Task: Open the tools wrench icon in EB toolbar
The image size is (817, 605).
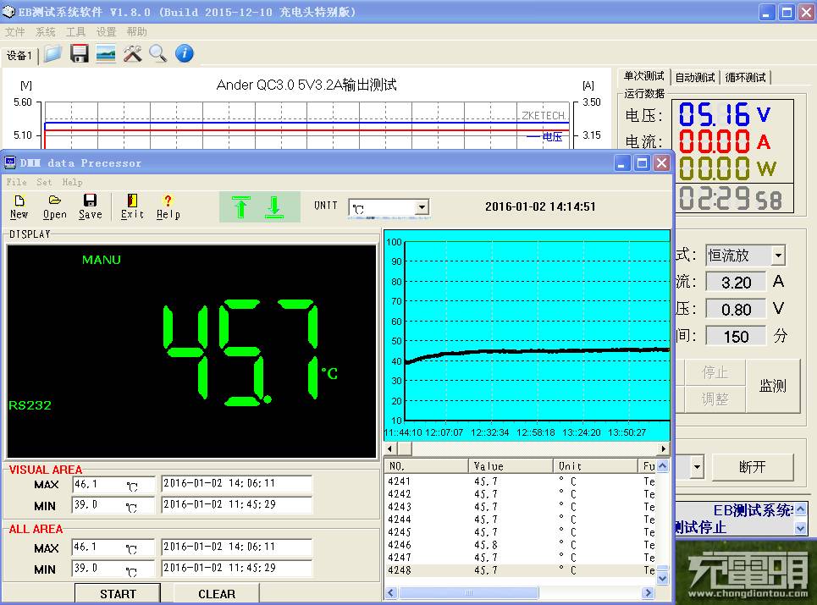Action: tap(132, 53)
